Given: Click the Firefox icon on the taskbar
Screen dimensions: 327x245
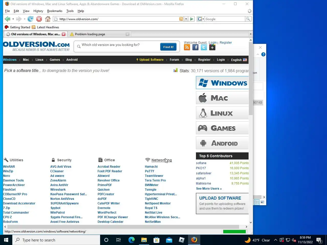Looking at the screenshot, I should tap(194, 240).
